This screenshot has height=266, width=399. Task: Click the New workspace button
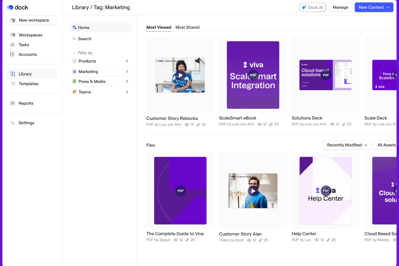tap(32, 20)
